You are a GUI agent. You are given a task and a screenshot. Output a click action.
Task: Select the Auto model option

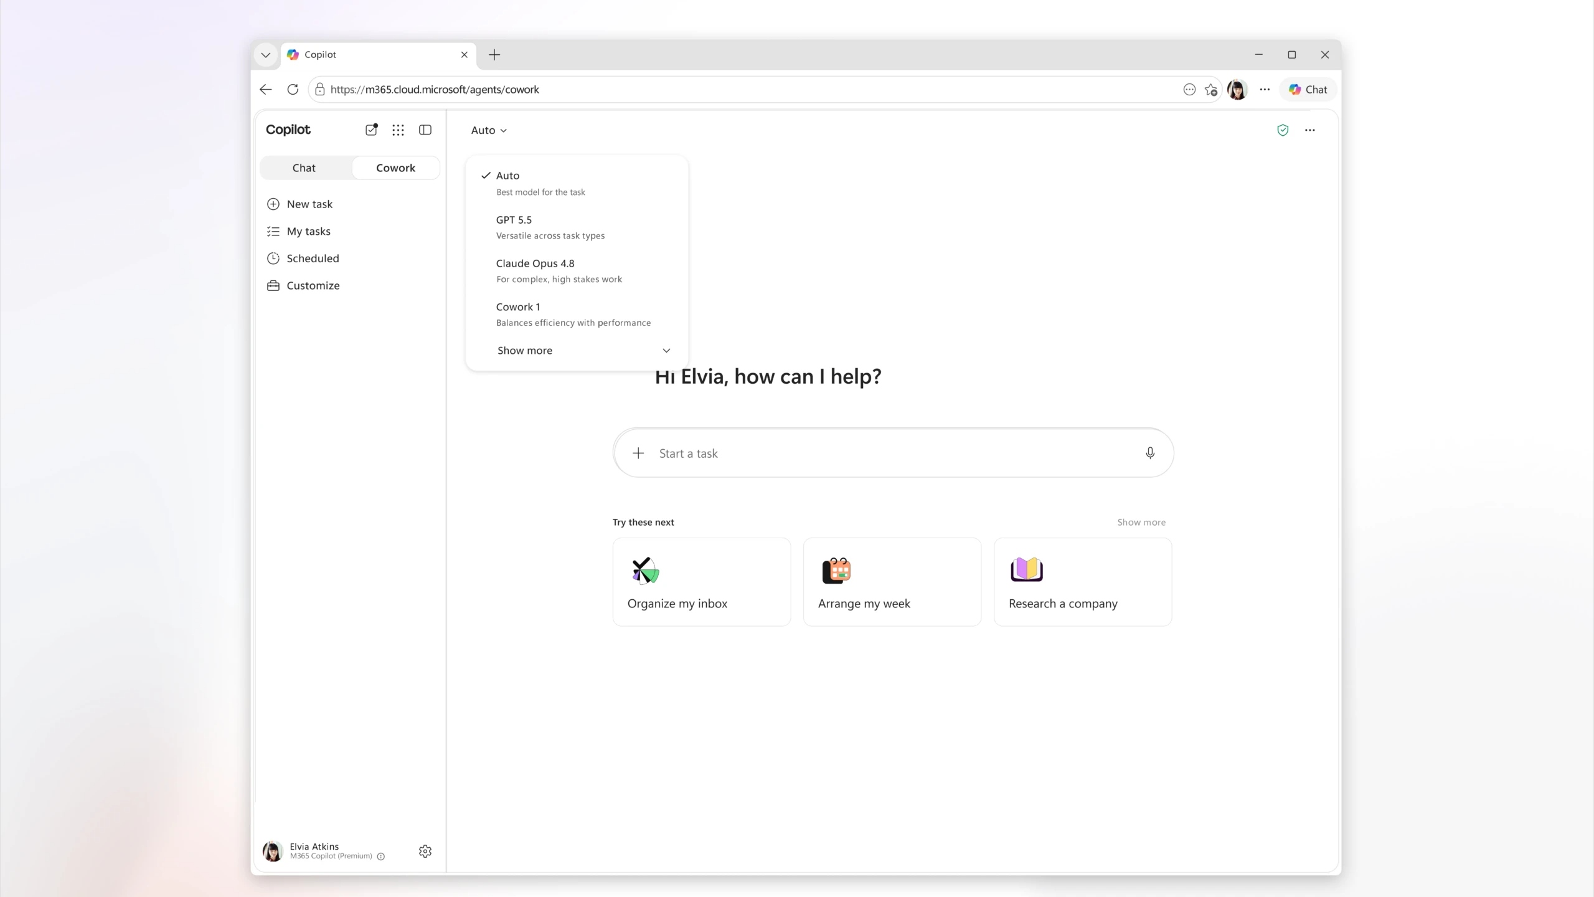577,183
